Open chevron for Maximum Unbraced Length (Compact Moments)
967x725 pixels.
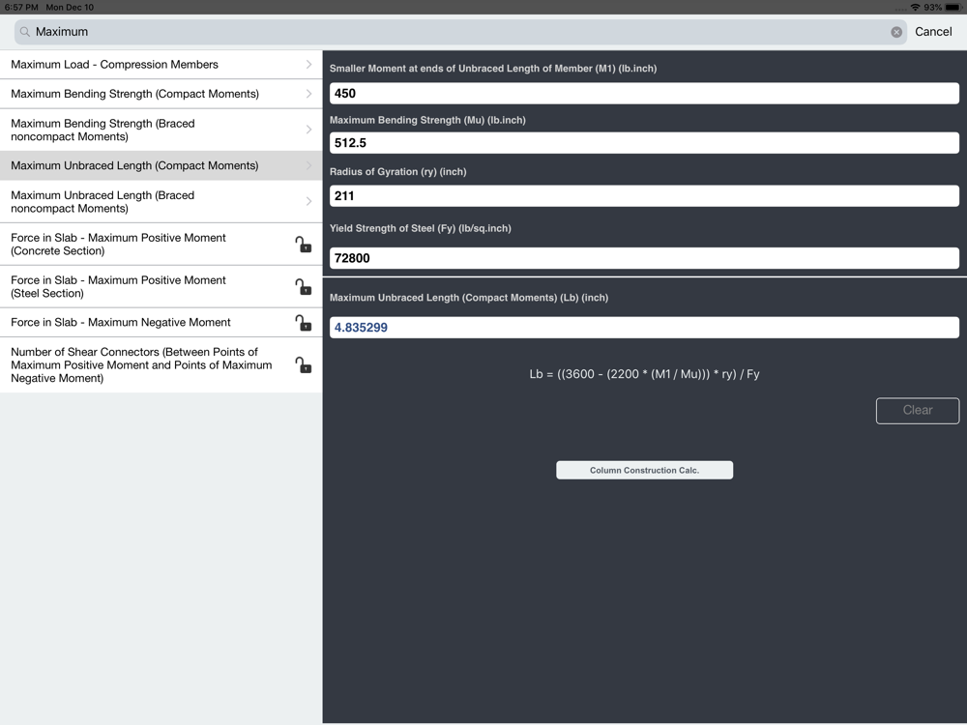click(x=309, y=165)
